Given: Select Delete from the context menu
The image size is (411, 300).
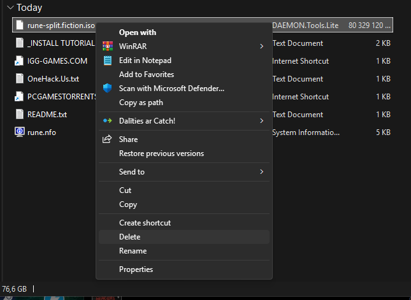Looking at the screenshot, I should click(184, 237).
